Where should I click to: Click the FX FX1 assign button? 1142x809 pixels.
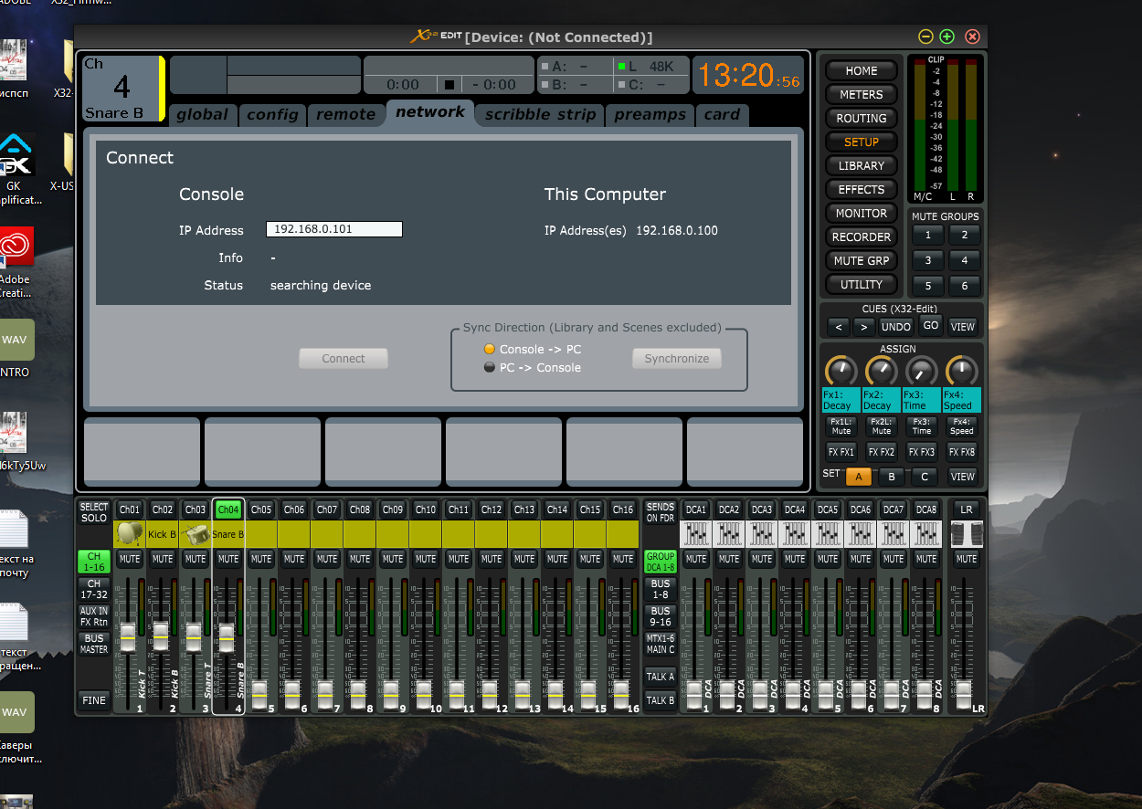[841, 452]
